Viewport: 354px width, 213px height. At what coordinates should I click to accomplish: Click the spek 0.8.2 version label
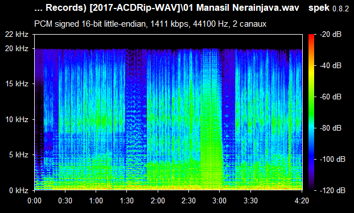tap(328, 8)
